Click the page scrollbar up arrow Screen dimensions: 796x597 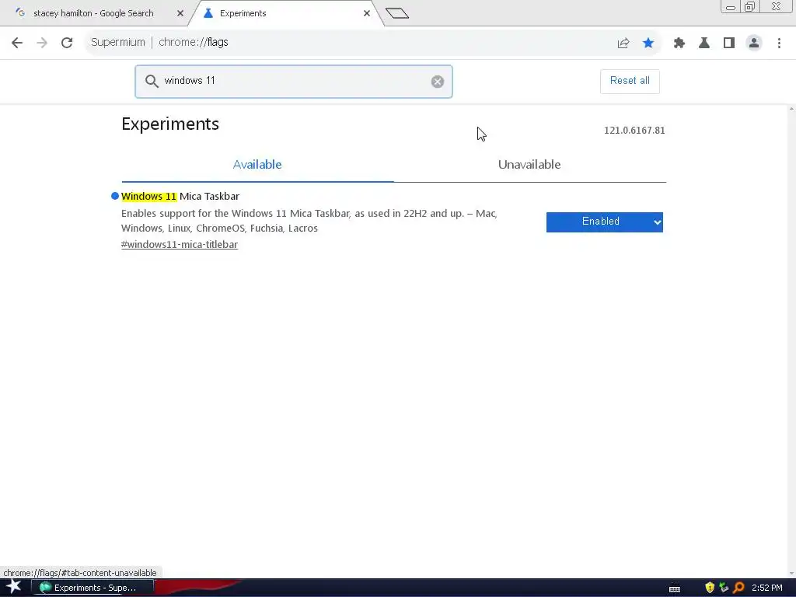(791, 109)
